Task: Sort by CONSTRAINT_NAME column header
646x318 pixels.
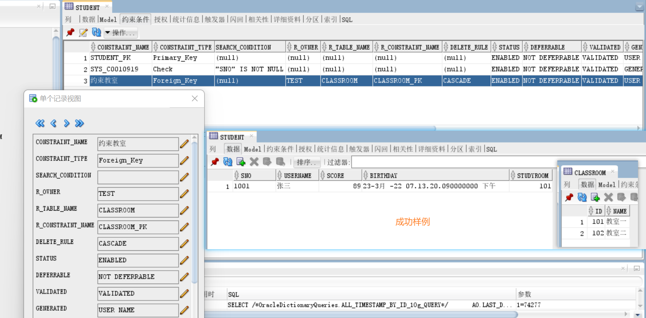Action: click(x=121, y=47)
